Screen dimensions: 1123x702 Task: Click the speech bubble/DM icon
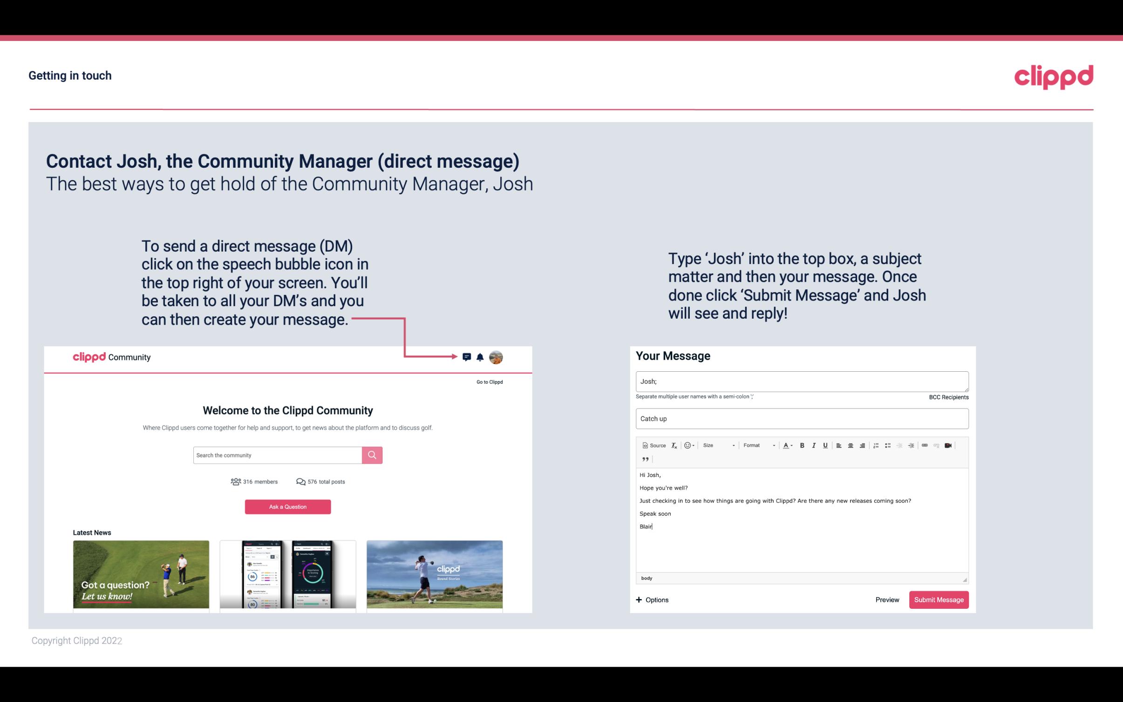coord(468,357)
